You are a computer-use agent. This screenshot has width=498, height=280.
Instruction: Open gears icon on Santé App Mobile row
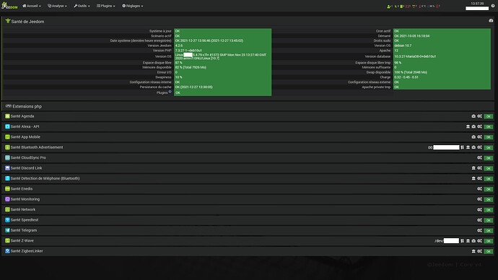tap(479, 137)
